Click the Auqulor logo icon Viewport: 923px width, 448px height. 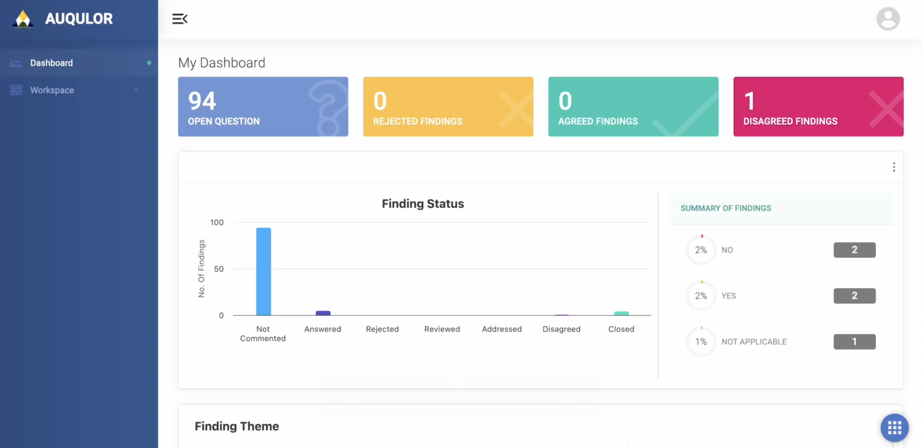(23, 19)
